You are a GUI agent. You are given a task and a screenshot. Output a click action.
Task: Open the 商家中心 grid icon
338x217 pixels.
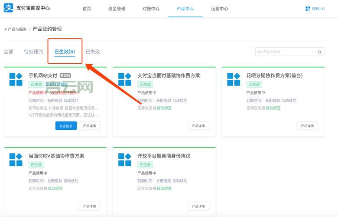308,9
